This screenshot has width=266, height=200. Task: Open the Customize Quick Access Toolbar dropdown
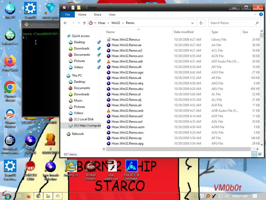pos(83,8)
